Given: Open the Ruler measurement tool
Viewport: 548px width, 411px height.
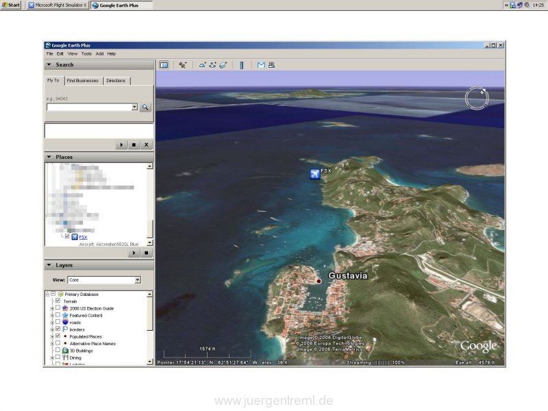Looking at the screenshot, I should [x=242, y=65].
